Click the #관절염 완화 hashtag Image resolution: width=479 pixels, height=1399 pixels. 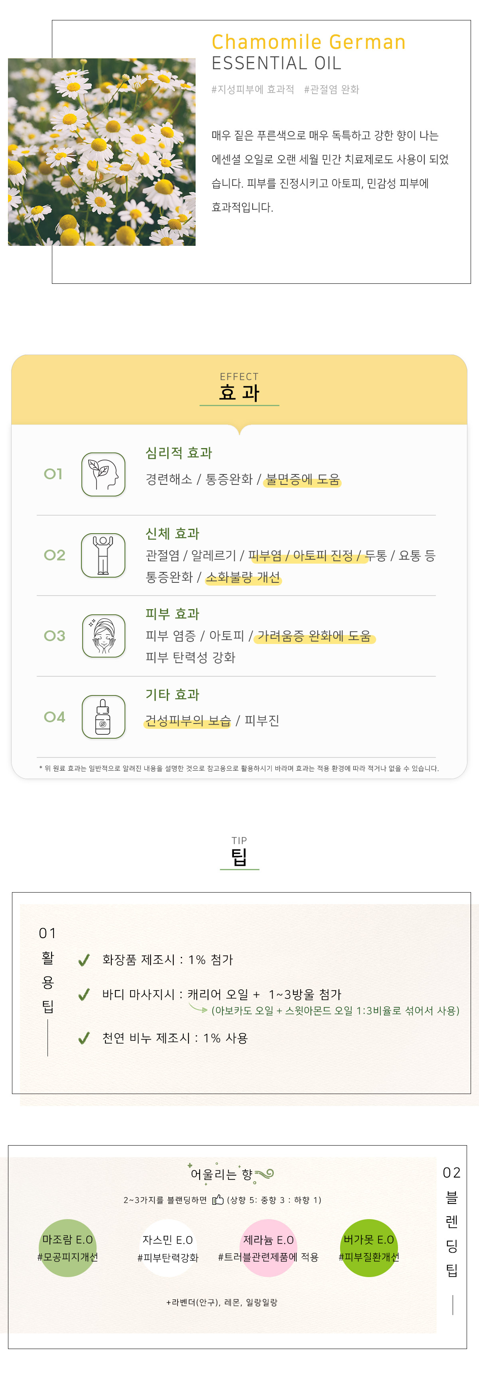pyautogui.click(x=331, y=90)
